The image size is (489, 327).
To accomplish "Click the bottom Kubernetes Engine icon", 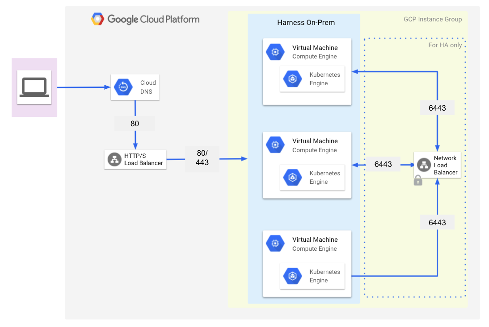I will click(x=292, y=276).
